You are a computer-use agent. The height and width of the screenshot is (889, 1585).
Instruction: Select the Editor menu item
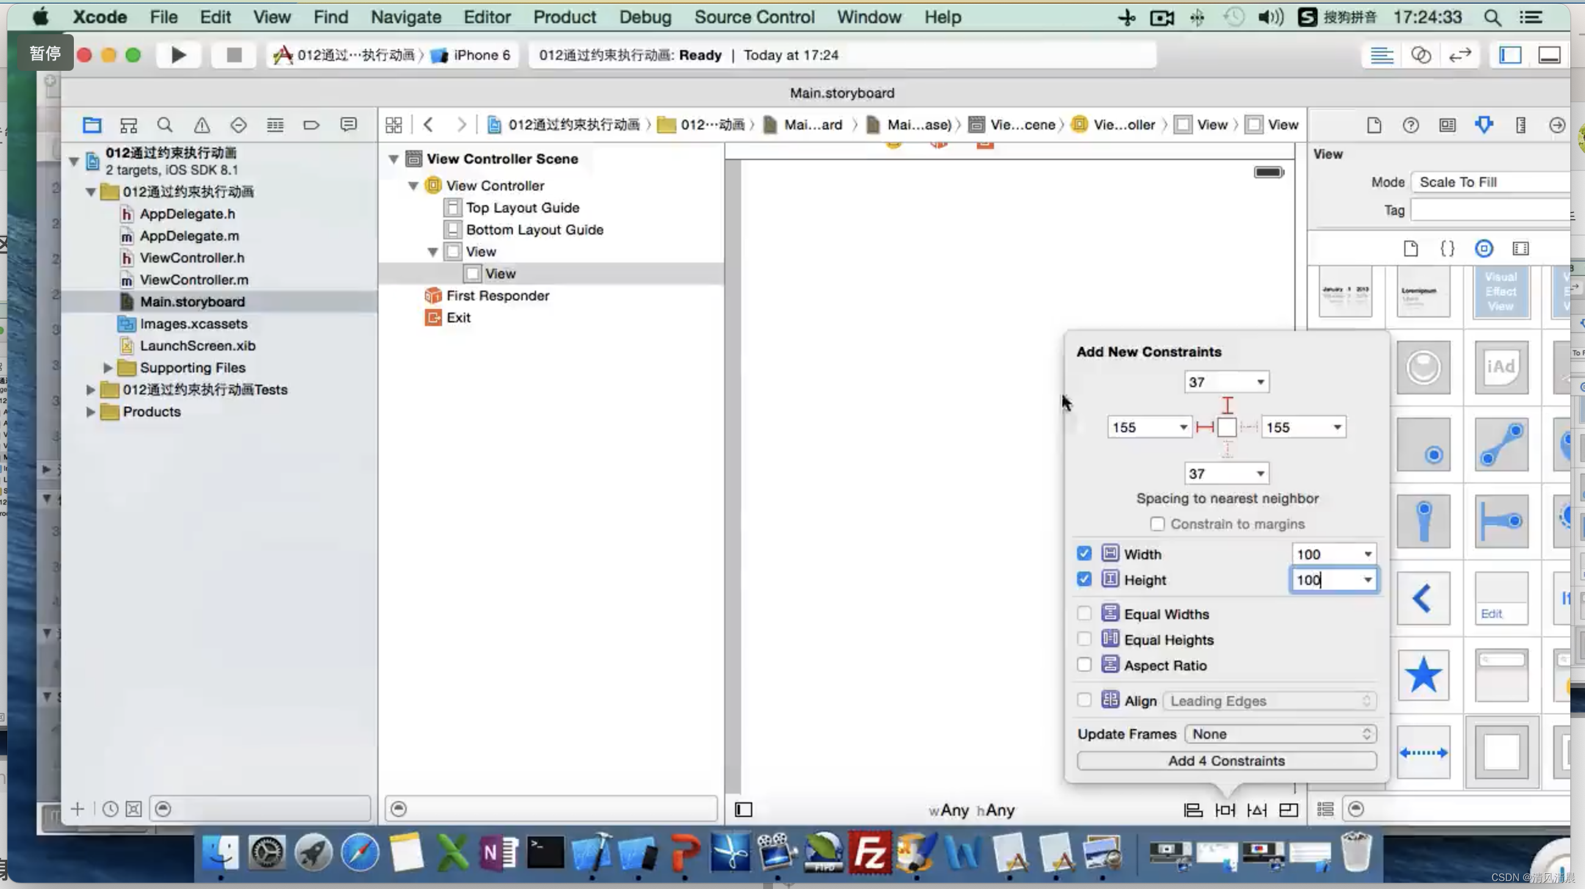pos(485,16)
